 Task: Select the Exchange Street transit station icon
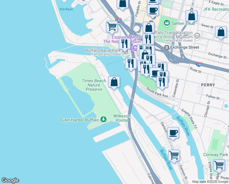[167, 47]
